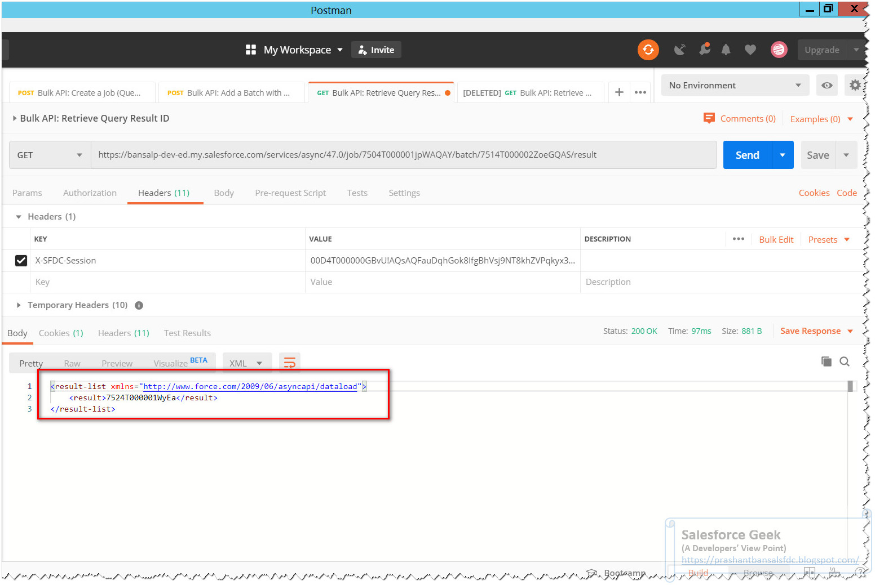
Task: Switch to the request Body tab
Action: 224,193
